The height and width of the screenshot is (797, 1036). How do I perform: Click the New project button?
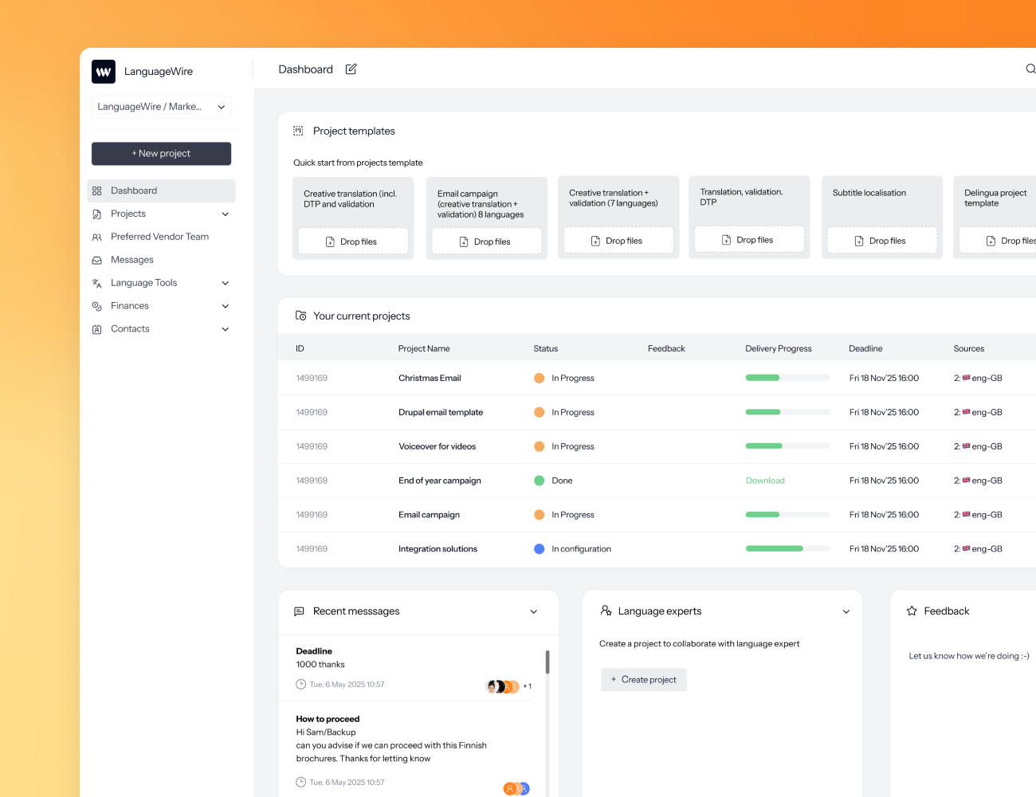point(161,154)
